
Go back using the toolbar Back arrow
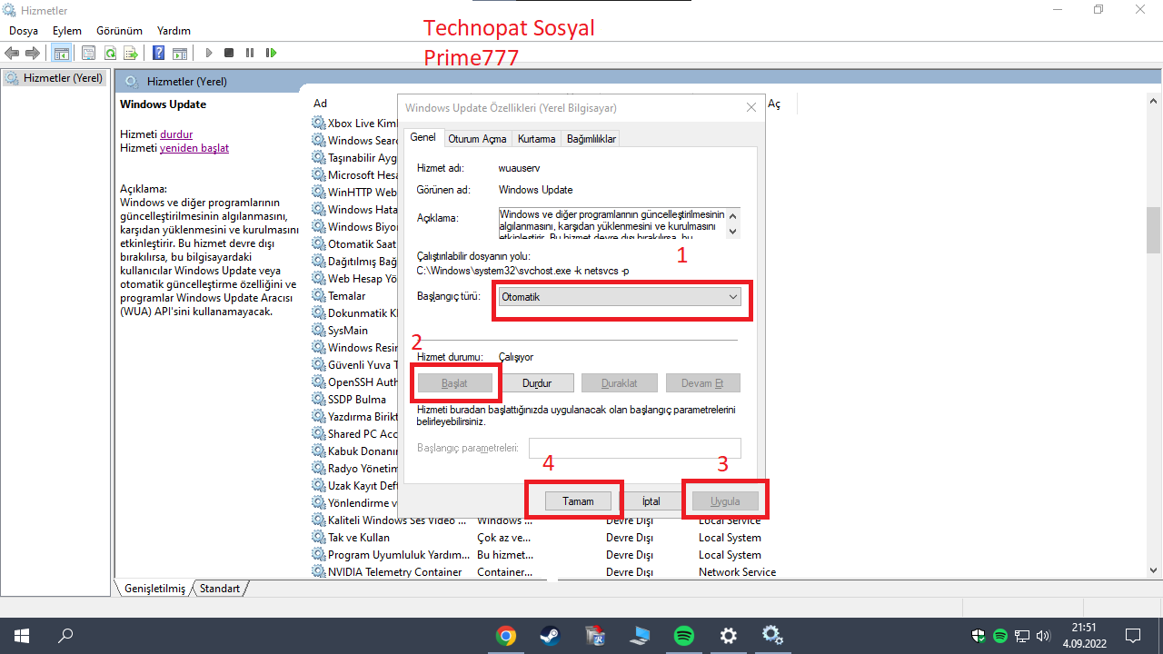pyautogui.click(x=12, y=53)
